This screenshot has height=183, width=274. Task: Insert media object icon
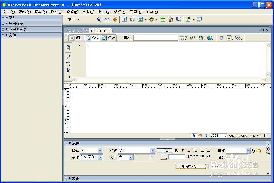pyautogui.click(x=152, y=19)
